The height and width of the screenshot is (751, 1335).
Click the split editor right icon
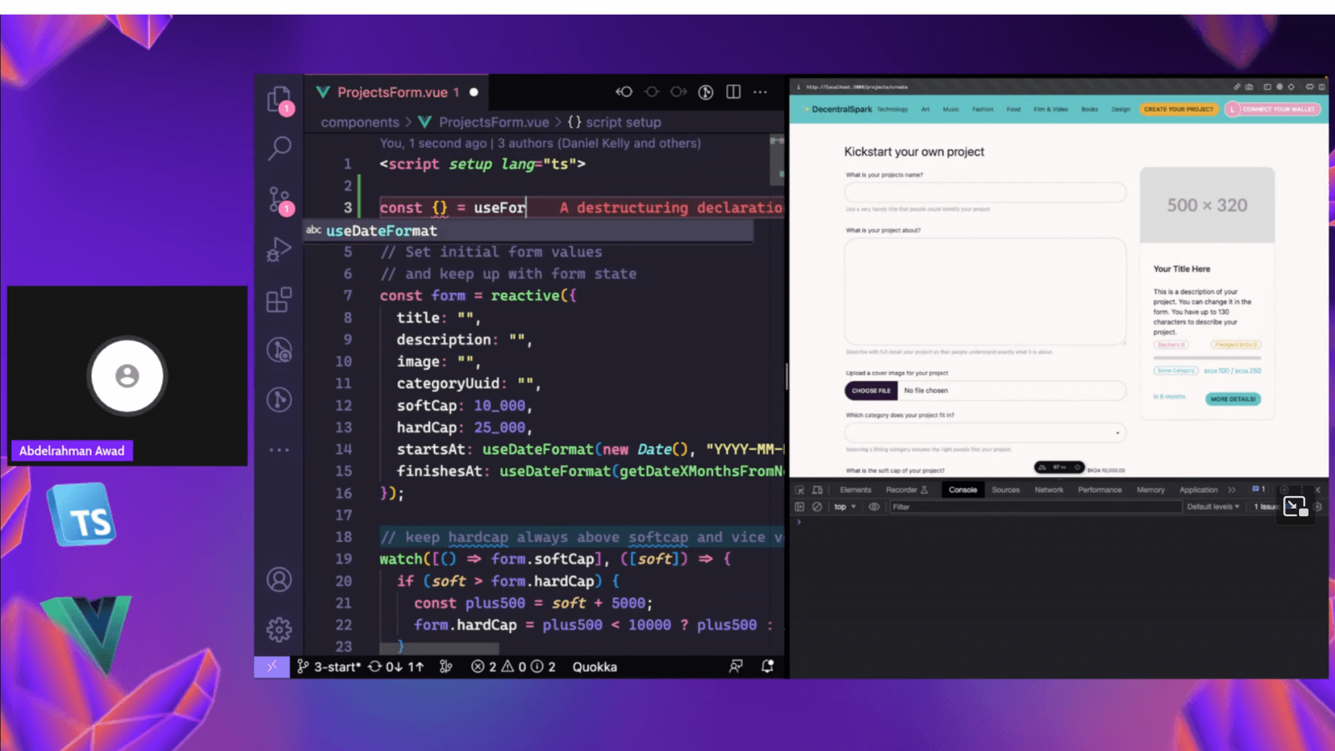pos(733,92)
